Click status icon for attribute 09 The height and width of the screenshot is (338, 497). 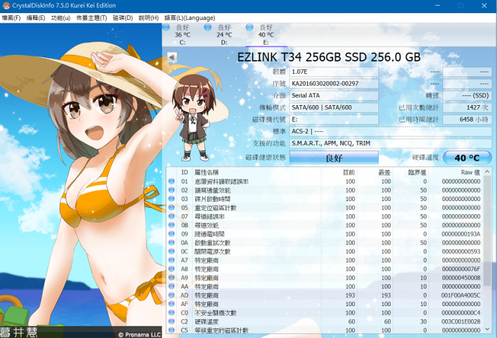[171, 234]
